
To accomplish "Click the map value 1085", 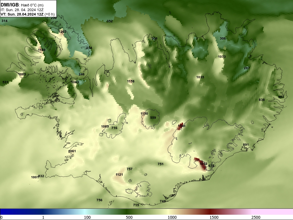I will pos(22,75).
